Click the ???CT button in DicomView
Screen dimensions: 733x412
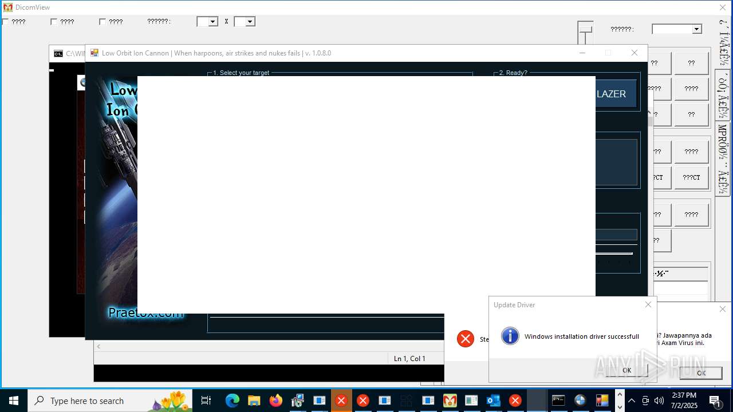(x=691, y=177)
